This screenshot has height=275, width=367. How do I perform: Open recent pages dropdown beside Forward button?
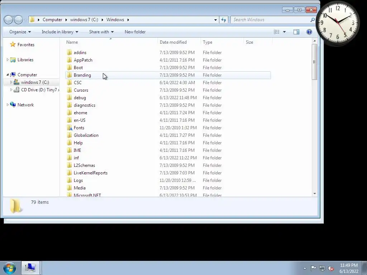[x=25, y=20]
